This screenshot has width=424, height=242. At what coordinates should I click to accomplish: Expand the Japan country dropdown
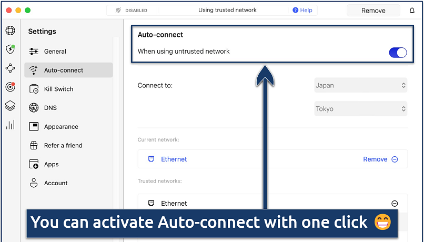[360, 85]
